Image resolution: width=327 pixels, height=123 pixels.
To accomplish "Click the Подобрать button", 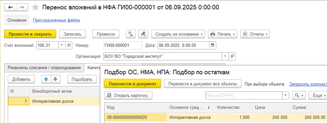I will pos(82,79).
